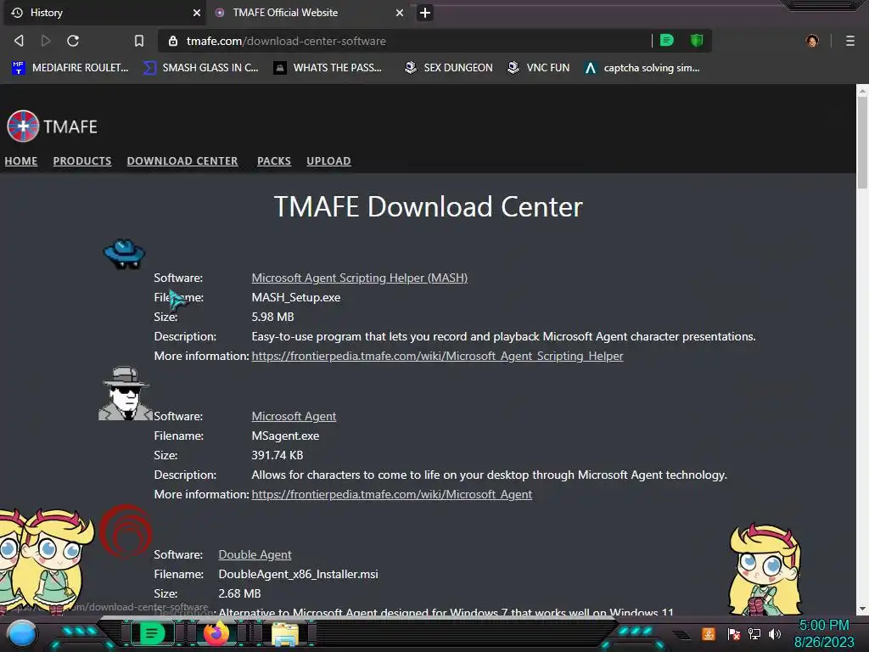Open a new tab with the plus button
The width and height of the screenshot is (869, 652).
click(425, 13)
